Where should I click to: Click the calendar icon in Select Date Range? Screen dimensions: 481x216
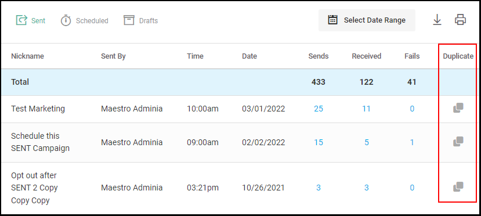click(333, 20)
